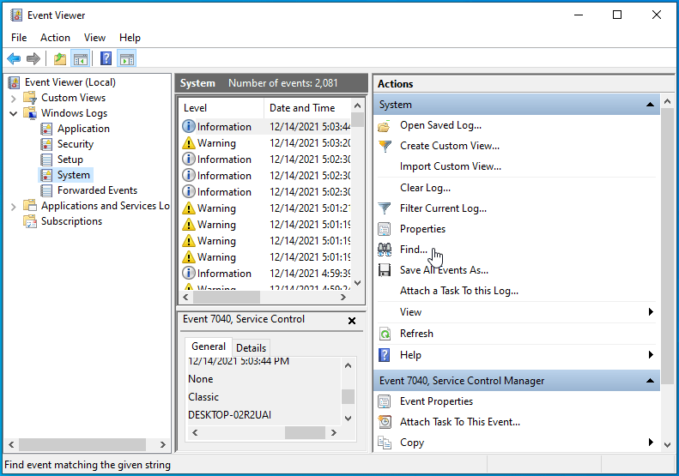Click the Find binoculars icon
This screenshot has width=679, height=476.
click(x=385, y=250)
